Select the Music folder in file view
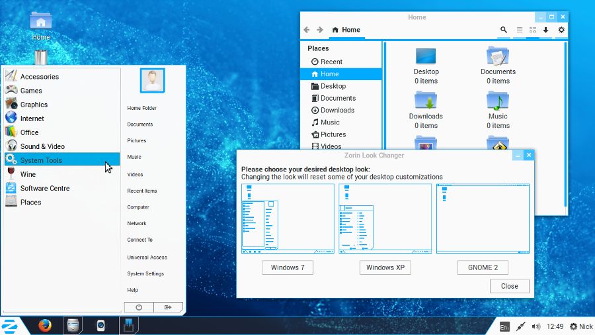 [x=498, y=110]
